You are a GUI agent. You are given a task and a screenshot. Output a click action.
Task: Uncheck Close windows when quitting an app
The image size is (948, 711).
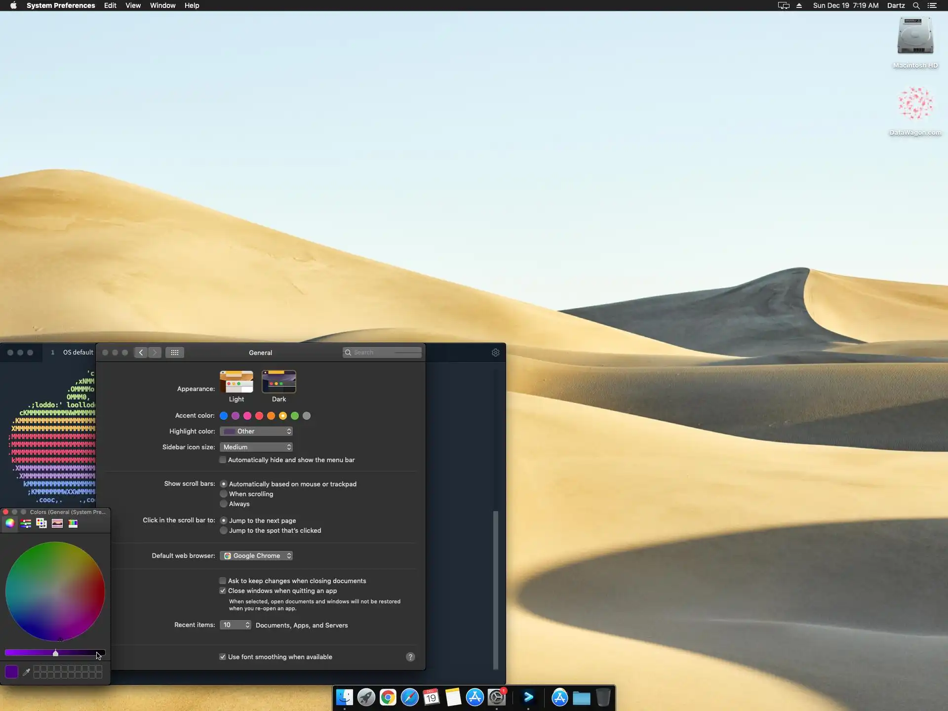click(x=223, y=591)
